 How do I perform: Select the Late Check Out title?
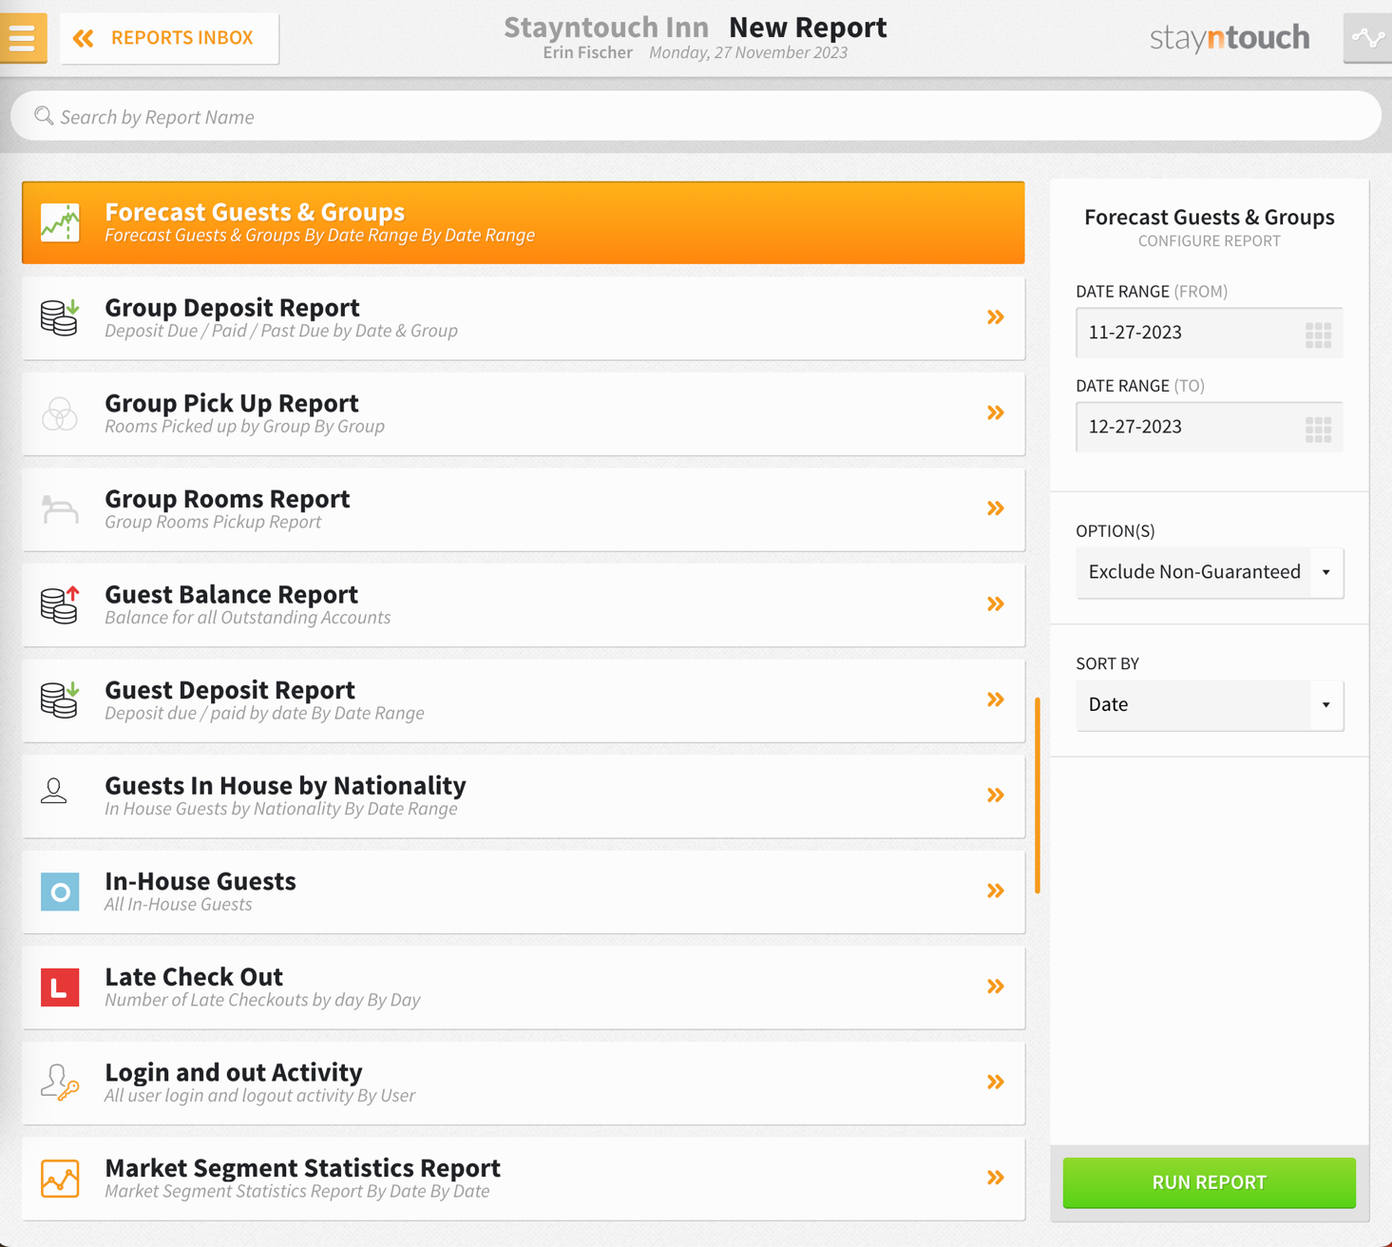pos(194,976)
